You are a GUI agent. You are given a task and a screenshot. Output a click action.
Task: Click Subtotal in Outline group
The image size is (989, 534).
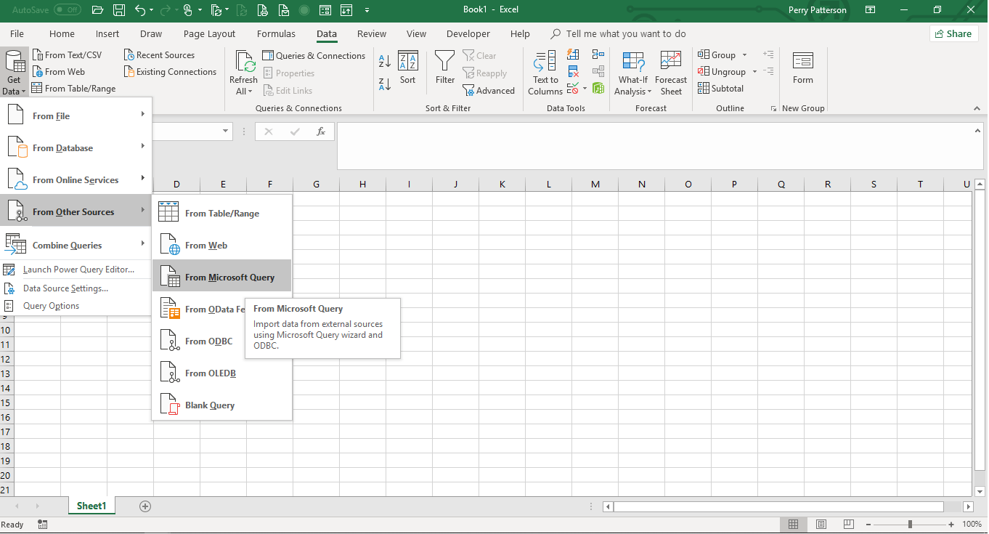(x=721, y=89)
